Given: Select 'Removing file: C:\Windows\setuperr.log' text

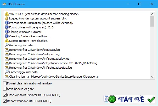Looking at the screenshot, I should tap(34, 54).
